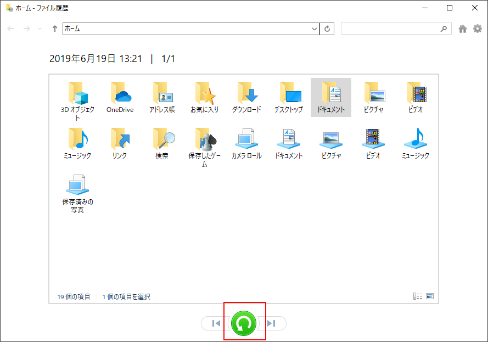Click the search input box
Screen dimensions: 488x342
396,29
